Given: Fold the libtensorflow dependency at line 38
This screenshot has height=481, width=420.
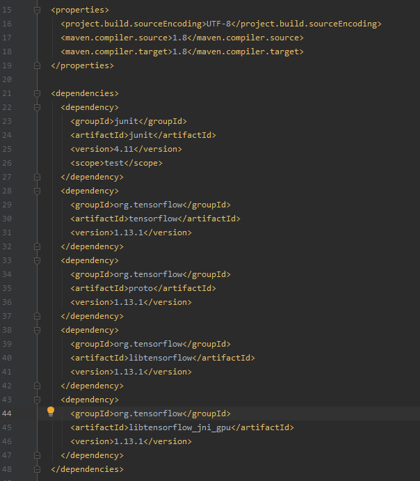Looking at the screenshot, I should [x=37, y=331].
